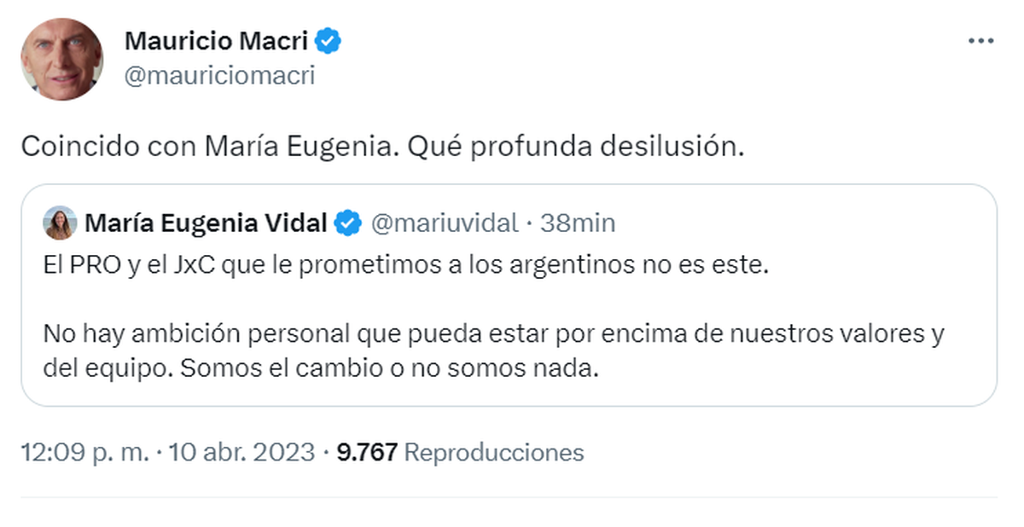
Task: Open the María Eugenia Vidal name link
Action: (x=206, y=223)
